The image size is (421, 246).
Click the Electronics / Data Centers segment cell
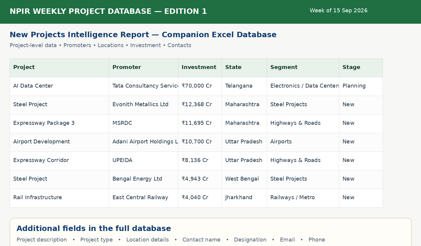(303, 86)
